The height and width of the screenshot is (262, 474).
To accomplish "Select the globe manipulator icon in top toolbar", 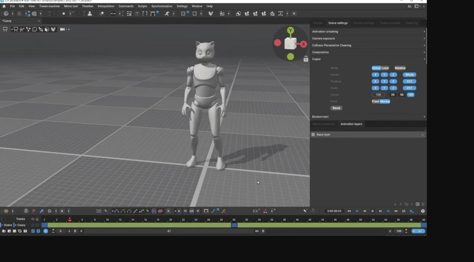I will point(6,14).
